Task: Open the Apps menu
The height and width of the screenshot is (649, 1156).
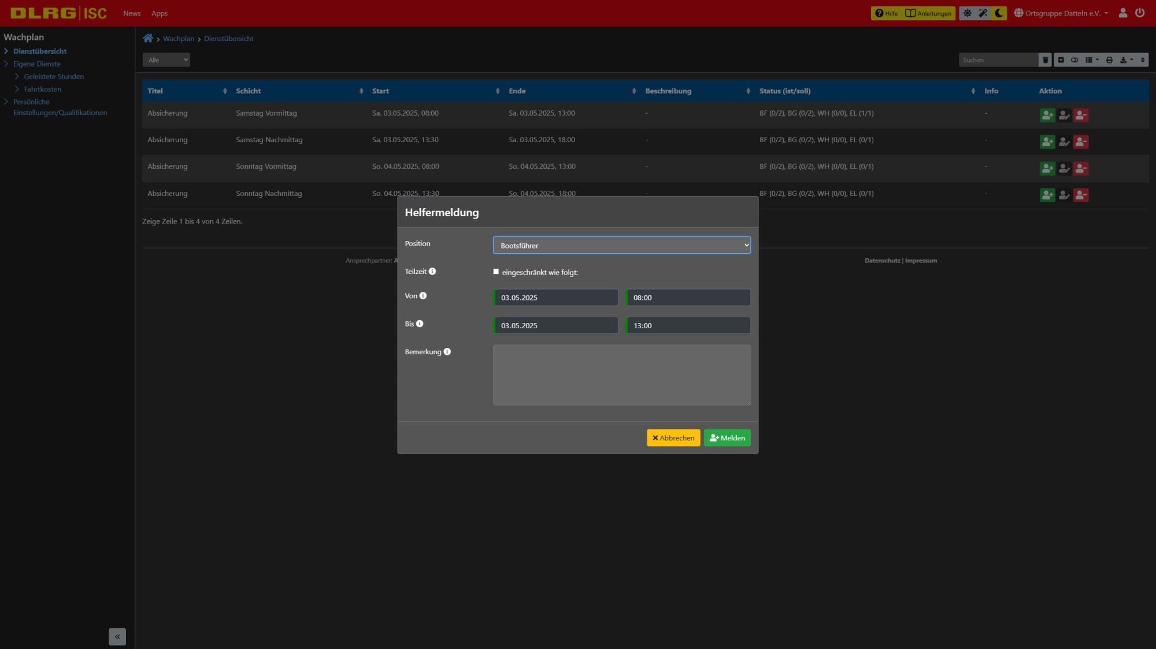Action: coord(160,13)
